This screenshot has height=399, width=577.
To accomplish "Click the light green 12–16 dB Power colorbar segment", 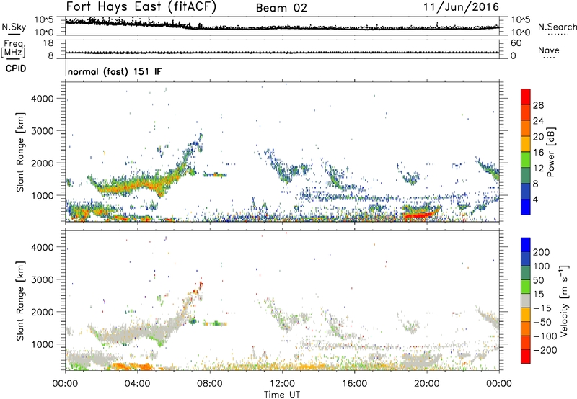I will click(x=526, y=160).
